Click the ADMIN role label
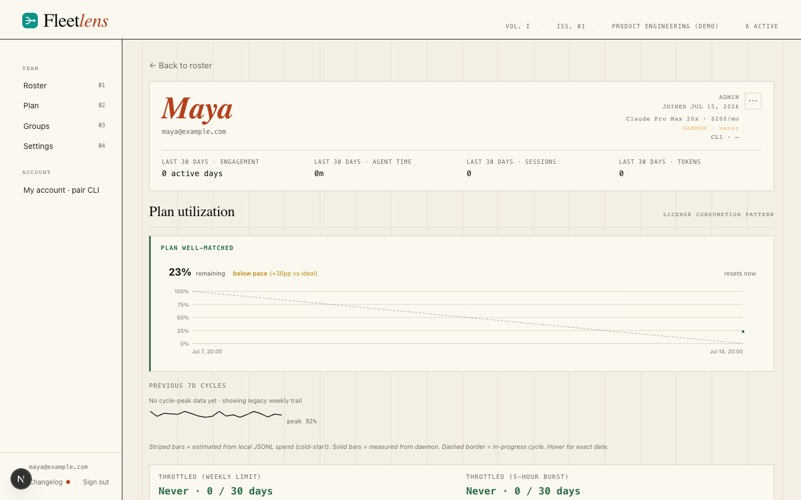The height and width of the screenshot is (500, 801). tap(729, 97)
